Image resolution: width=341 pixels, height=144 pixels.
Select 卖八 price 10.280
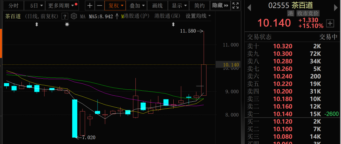[x=283, y=61]
